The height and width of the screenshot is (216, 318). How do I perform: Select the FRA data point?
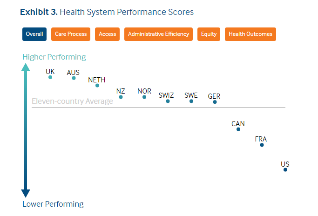point(262,145)
